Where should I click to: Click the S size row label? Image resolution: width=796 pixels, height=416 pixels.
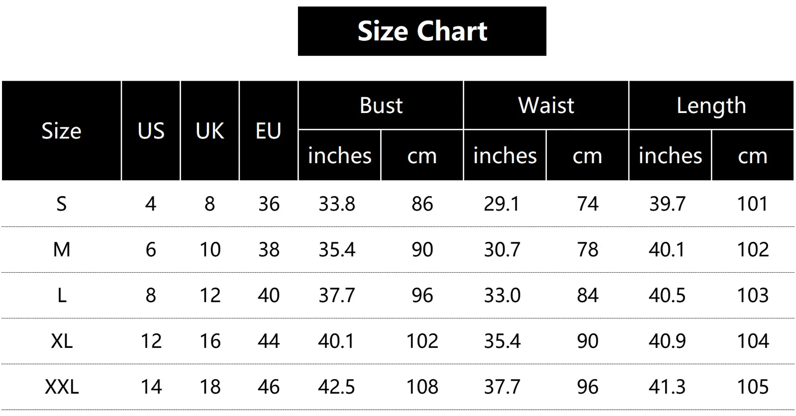tap(61, 204)
